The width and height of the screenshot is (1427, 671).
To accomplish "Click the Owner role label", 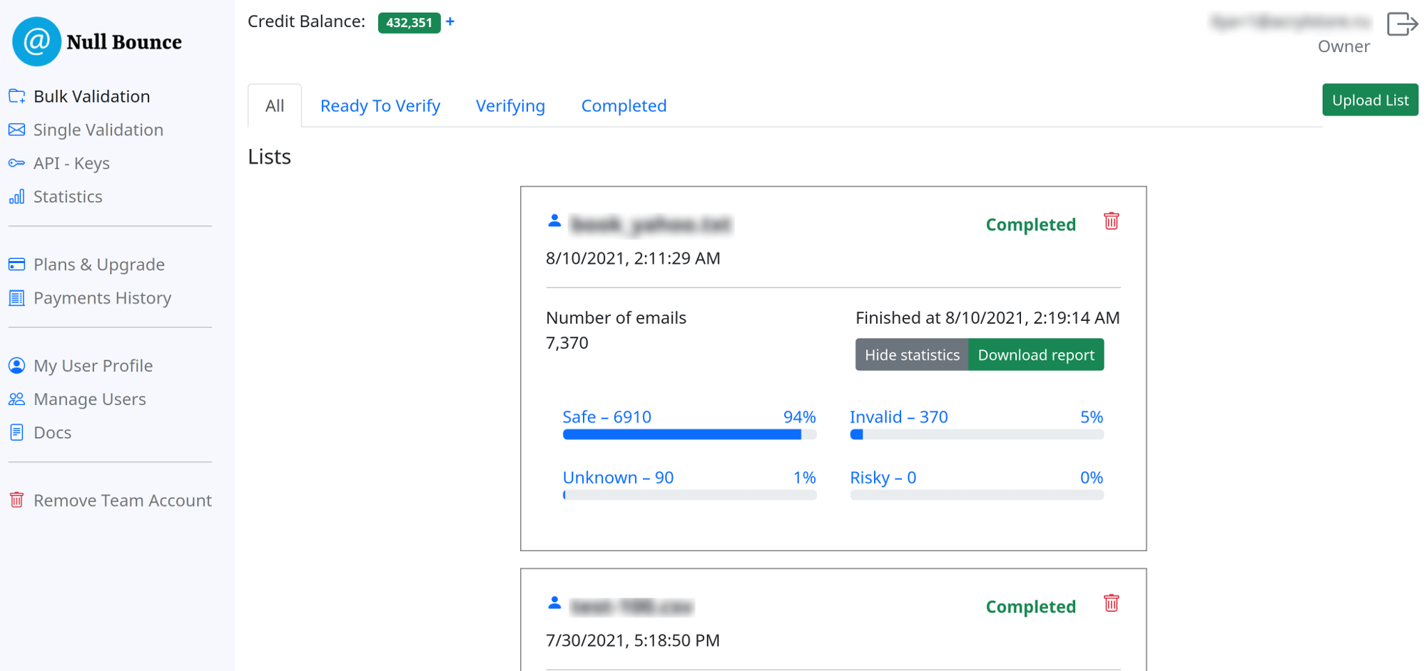I will point(1344,46).
